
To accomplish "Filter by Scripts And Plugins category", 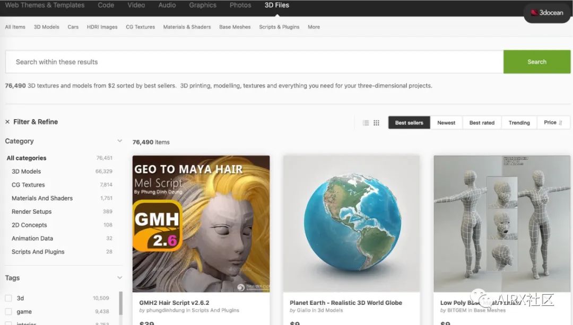I will (38, 252).
